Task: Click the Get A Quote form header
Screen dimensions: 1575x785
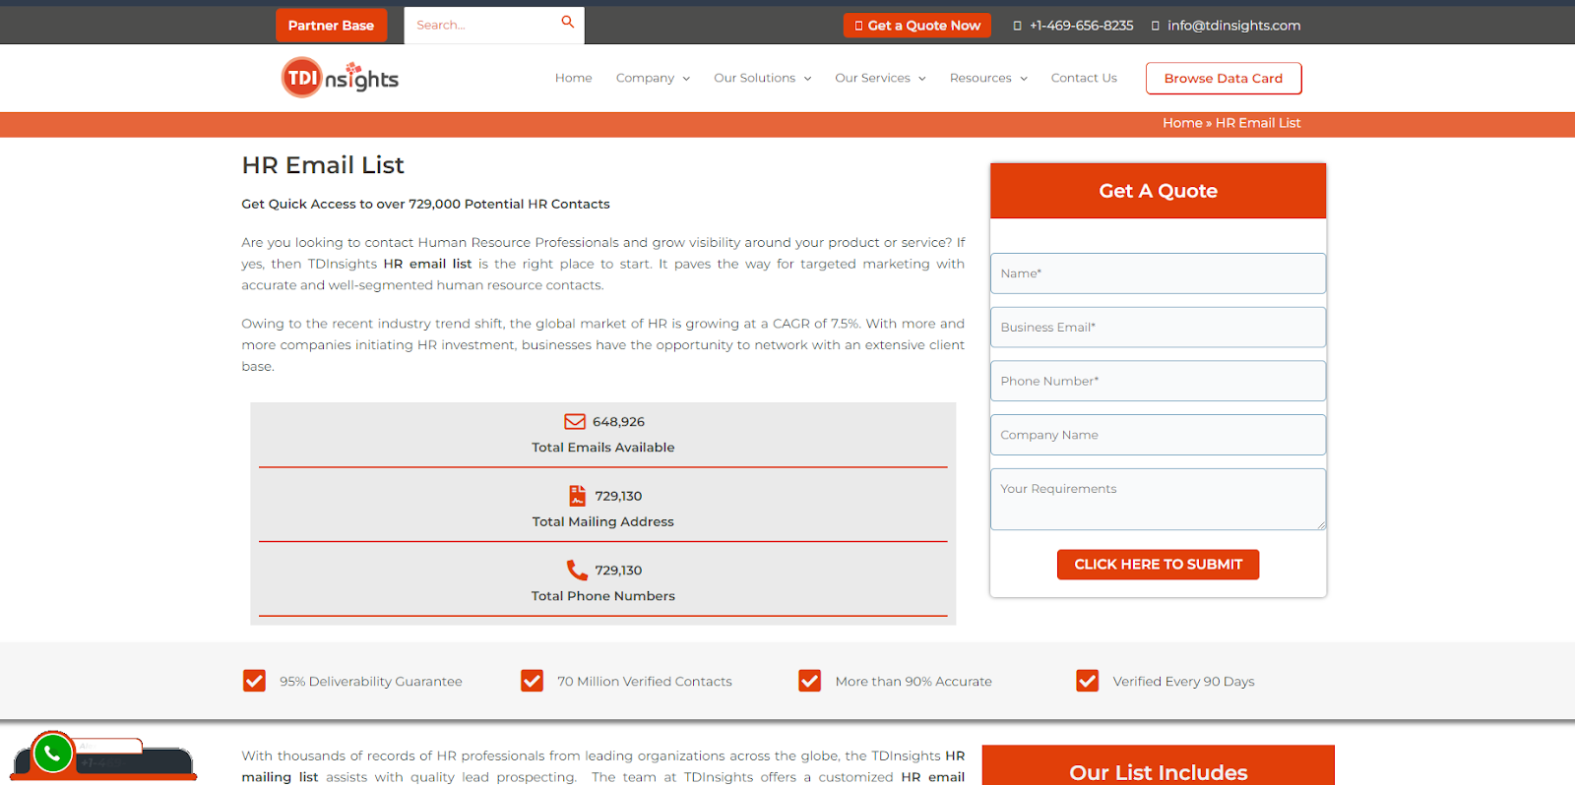Action: pyautogui.click(x=1158, y=191)
